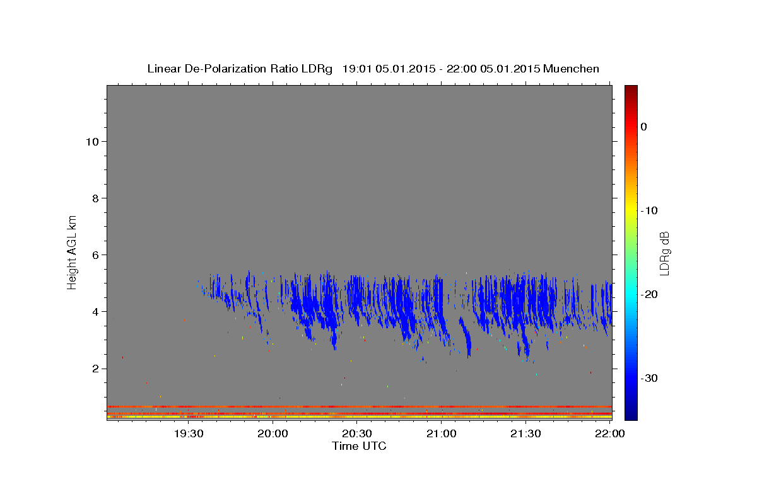Click the colorbar value label -30
Screen dimensions: 757x504
(650, 378)
